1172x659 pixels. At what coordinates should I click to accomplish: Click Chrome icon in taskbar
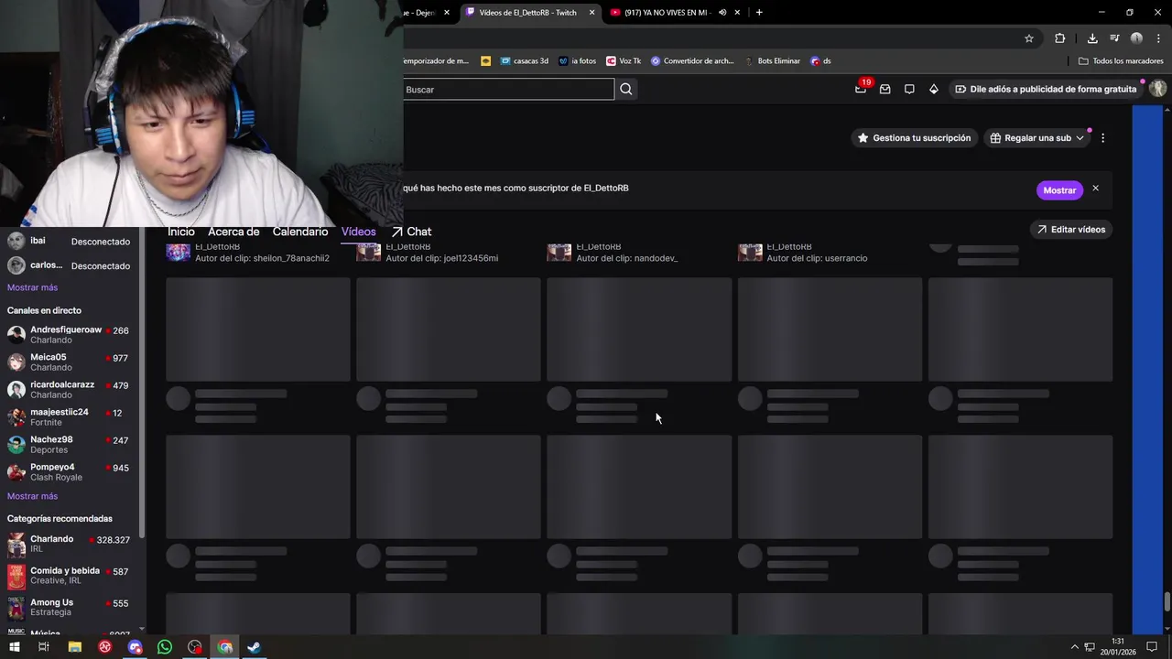[225, 647]
